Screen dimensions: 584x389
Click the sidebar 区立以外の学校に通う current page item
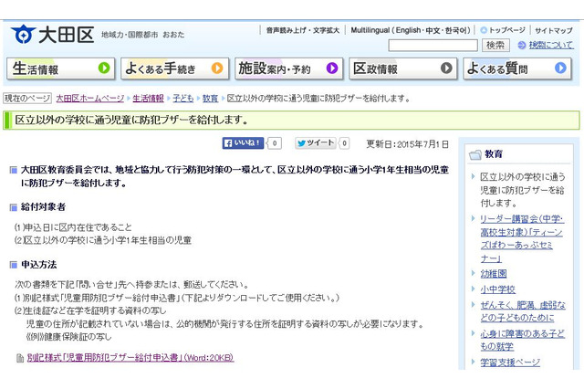(523, 190)
